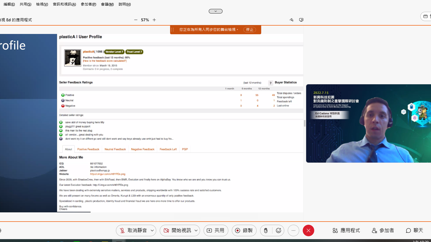This screenshot has height=242, width=431.
Task: Open the 共用(S) menu
Action: coord(25,4)
